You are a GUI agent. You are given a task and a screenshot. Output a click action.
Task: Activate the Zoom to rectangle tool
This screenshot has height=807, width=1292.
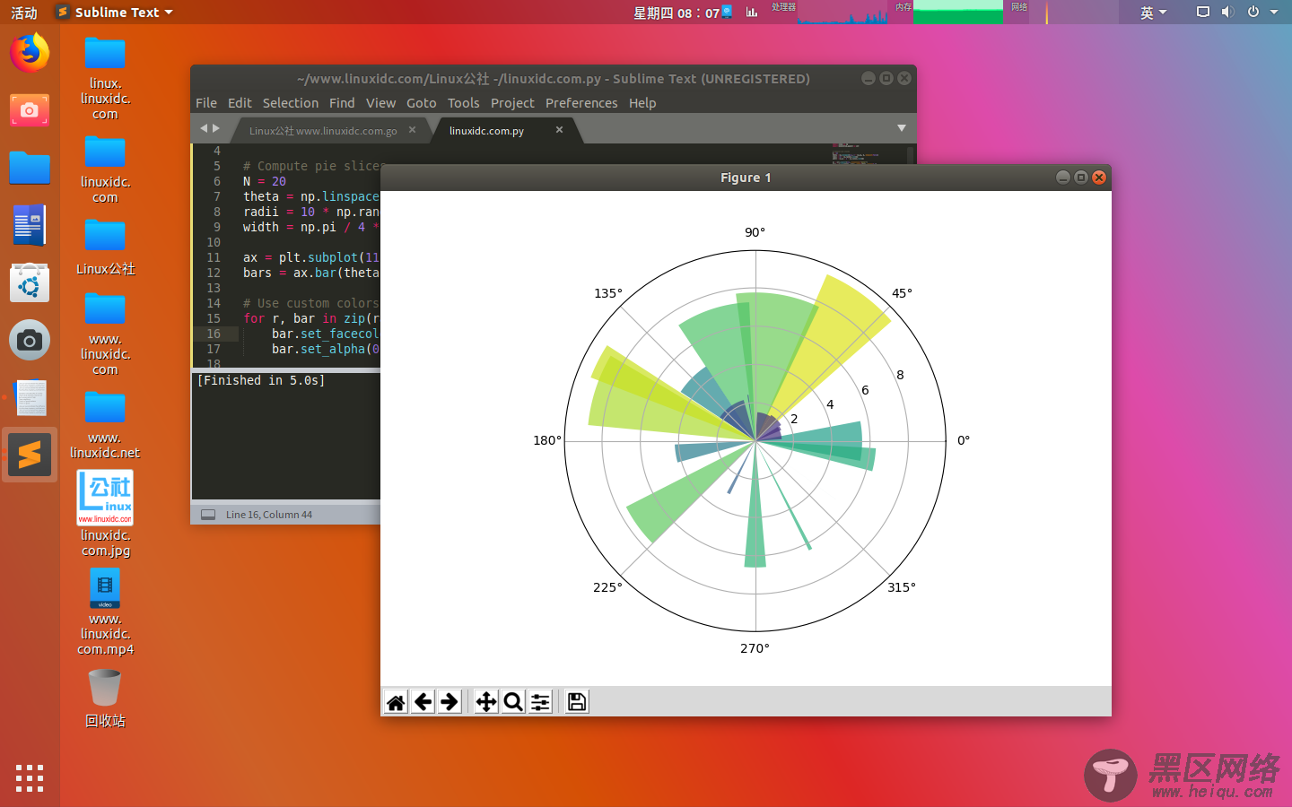click(513, 701)
